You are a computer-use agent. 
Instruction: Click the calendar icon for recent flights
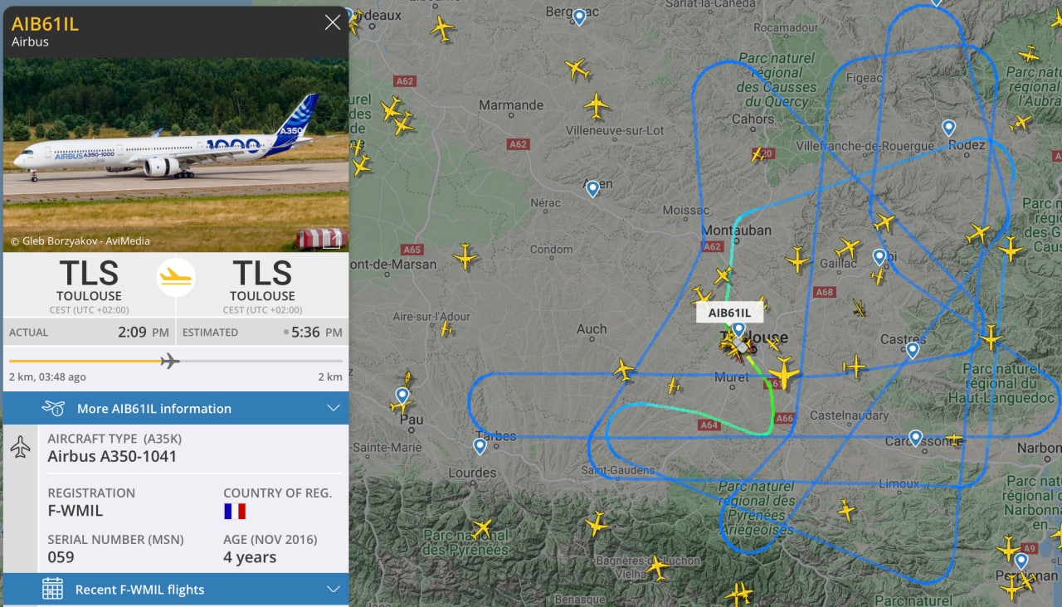click(x=52, y=590)
